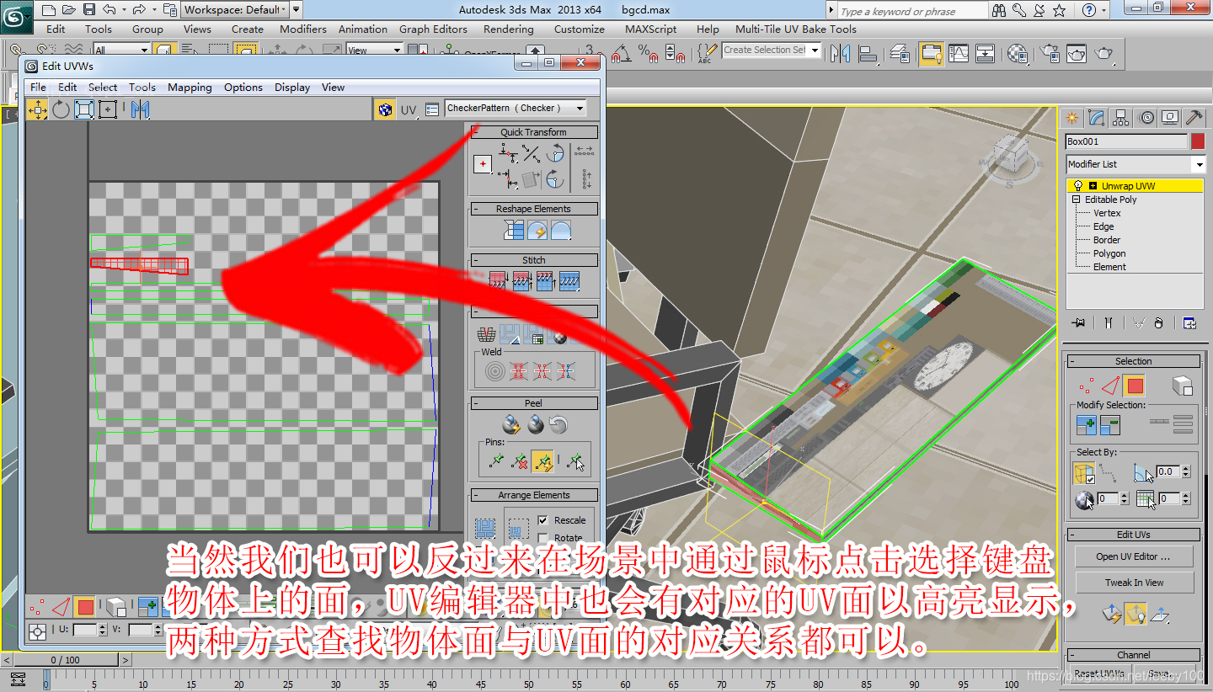The height and width of the screenshot is (692, 1213).
Task: Open Modifiers menu in 3ds Max
Action: coord(303,29)
